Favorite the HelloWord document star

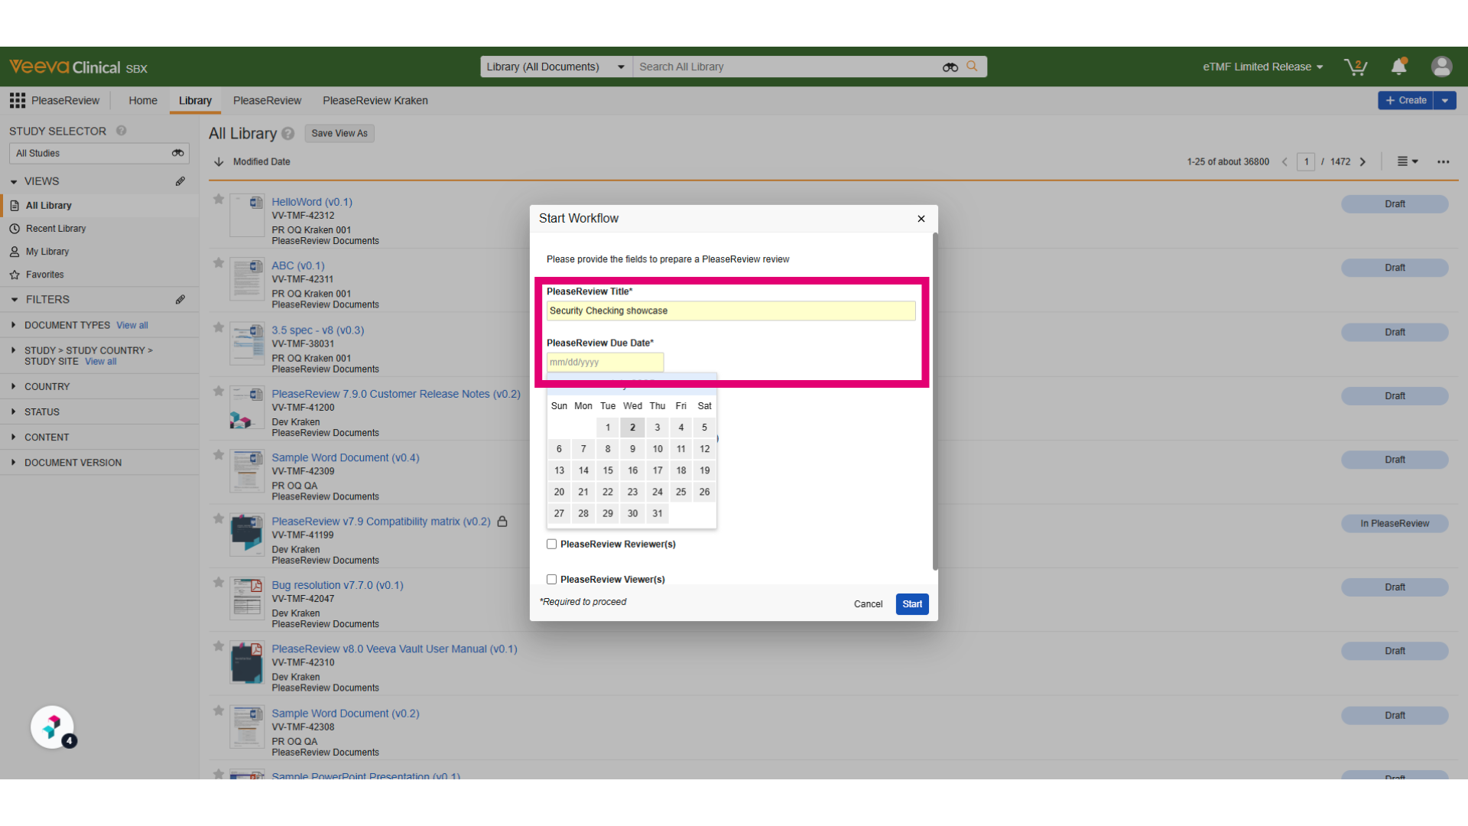click(x=219, y=200)
